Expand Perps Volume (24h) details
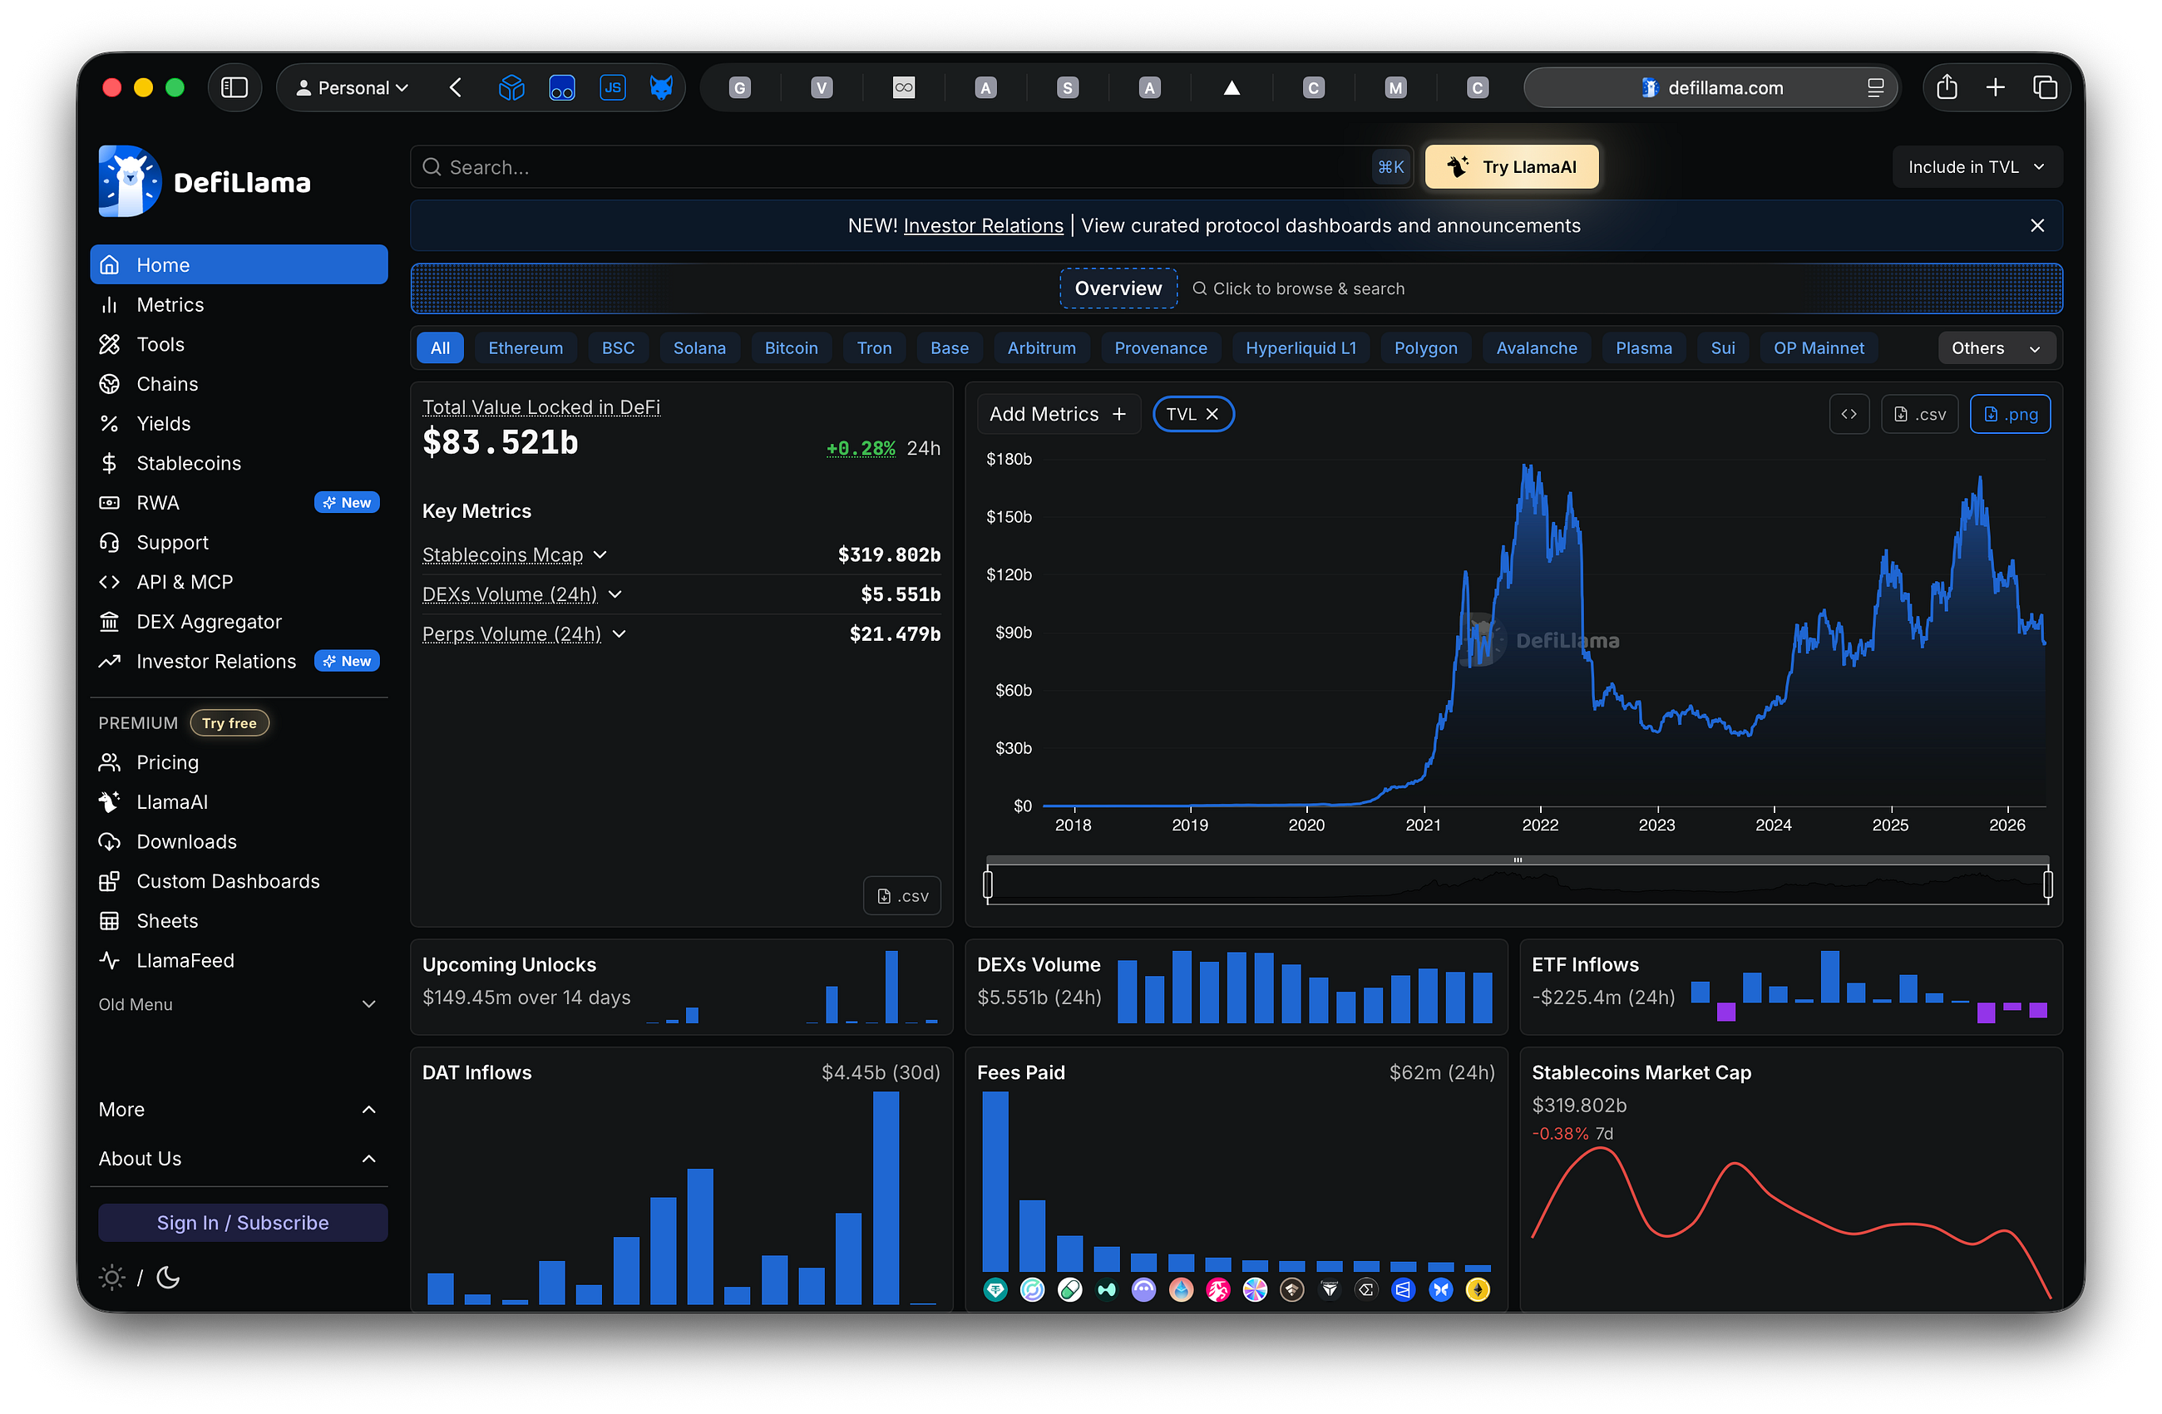The width and height of the screenshot is (2162, 1414). point(619,634)
